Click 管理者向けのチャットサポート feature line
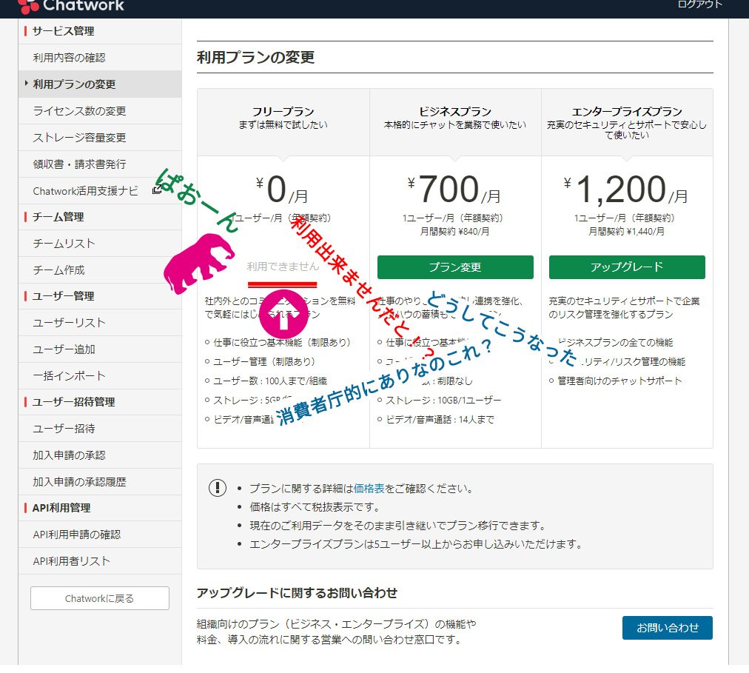The image size is (749, 673). [619, 381]
